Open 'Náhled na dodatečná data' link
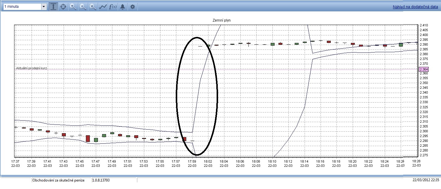441x189 pixels. click(x=415, y=7)
